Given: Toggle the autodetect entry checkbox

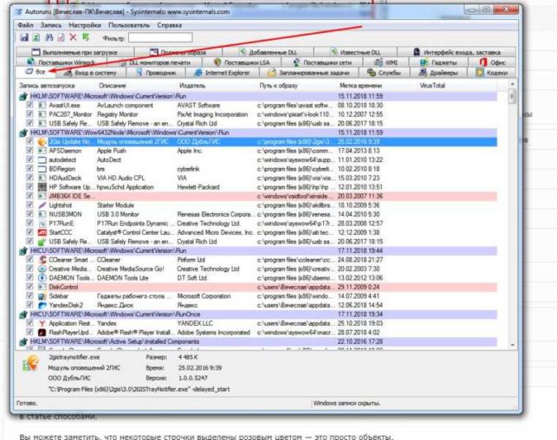Looking at the screenshot, I should 29,160.
